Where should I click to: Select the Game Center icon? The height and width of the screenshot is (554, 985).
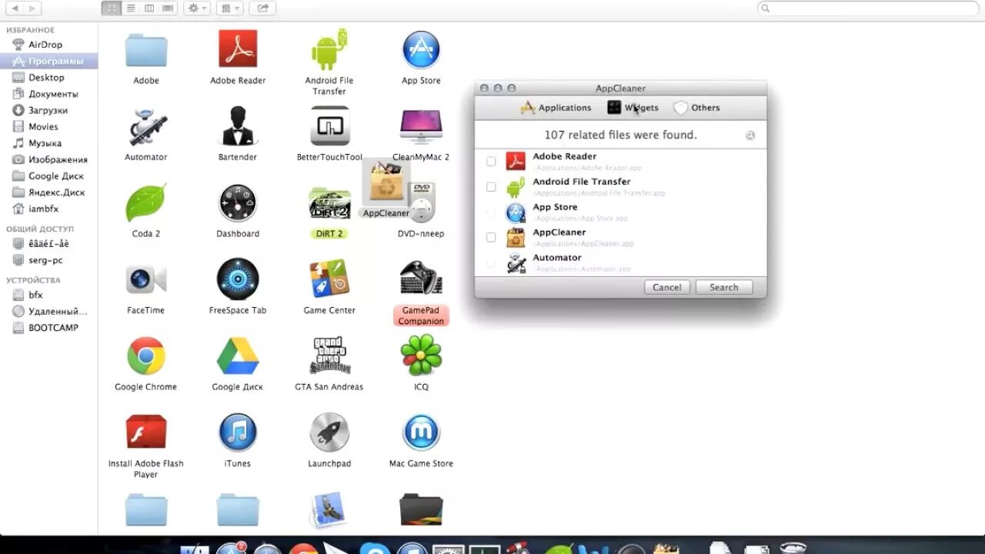click(x=329, y=279)
